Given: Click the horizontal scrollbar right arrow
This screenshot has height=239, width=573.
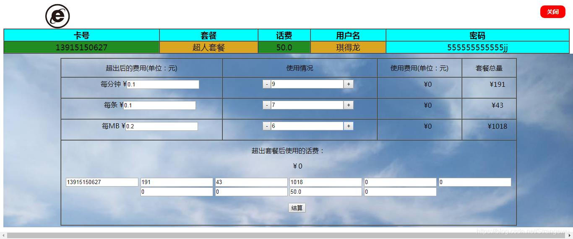Looking at the screenshot, I should [569, 236].
